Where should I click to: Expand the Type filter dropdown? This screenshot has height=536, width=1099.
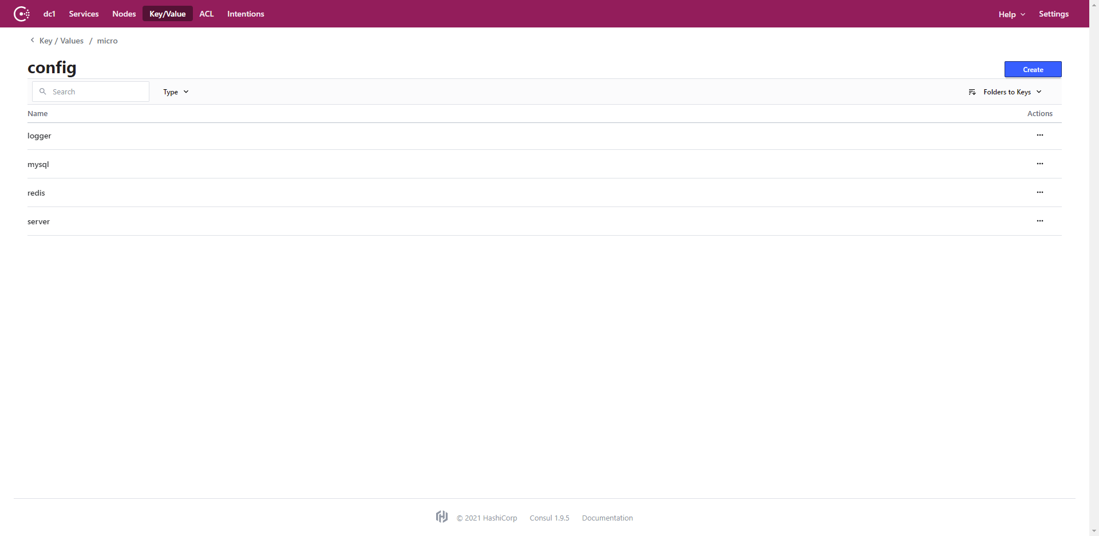coord(176,92)
